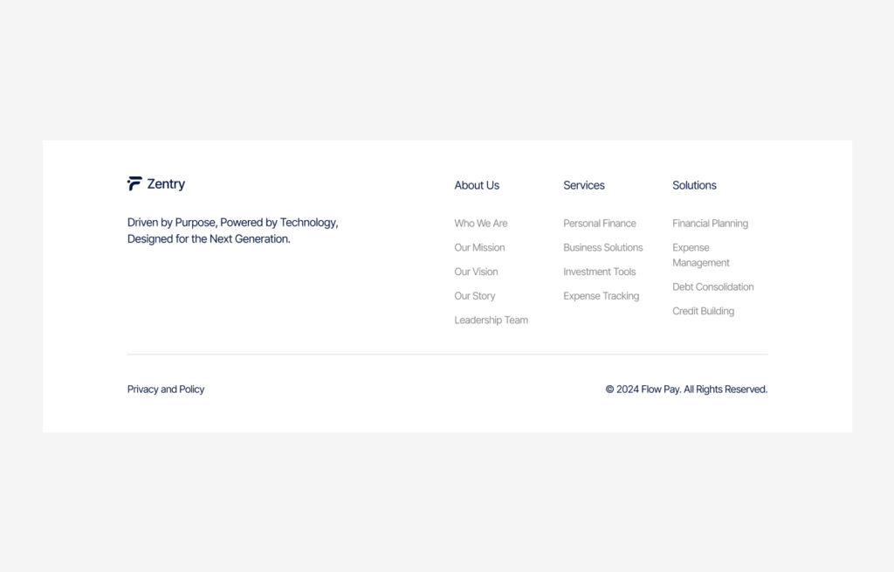
Task: Visit the Credit Building page
Action: pyautogui.click(x=703, y=312)
